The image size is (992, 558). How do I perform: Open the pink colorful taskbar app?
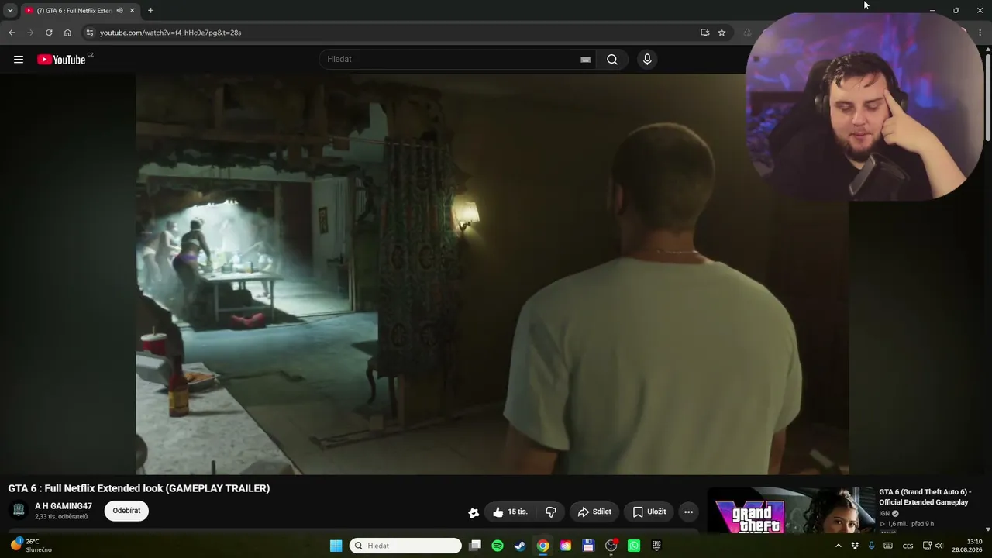click(566, 546)
